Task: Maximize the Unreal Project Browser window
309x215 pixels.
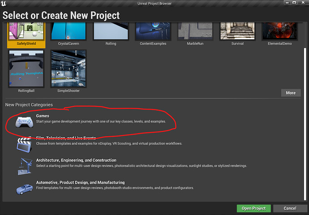Action: coord(294,2)
